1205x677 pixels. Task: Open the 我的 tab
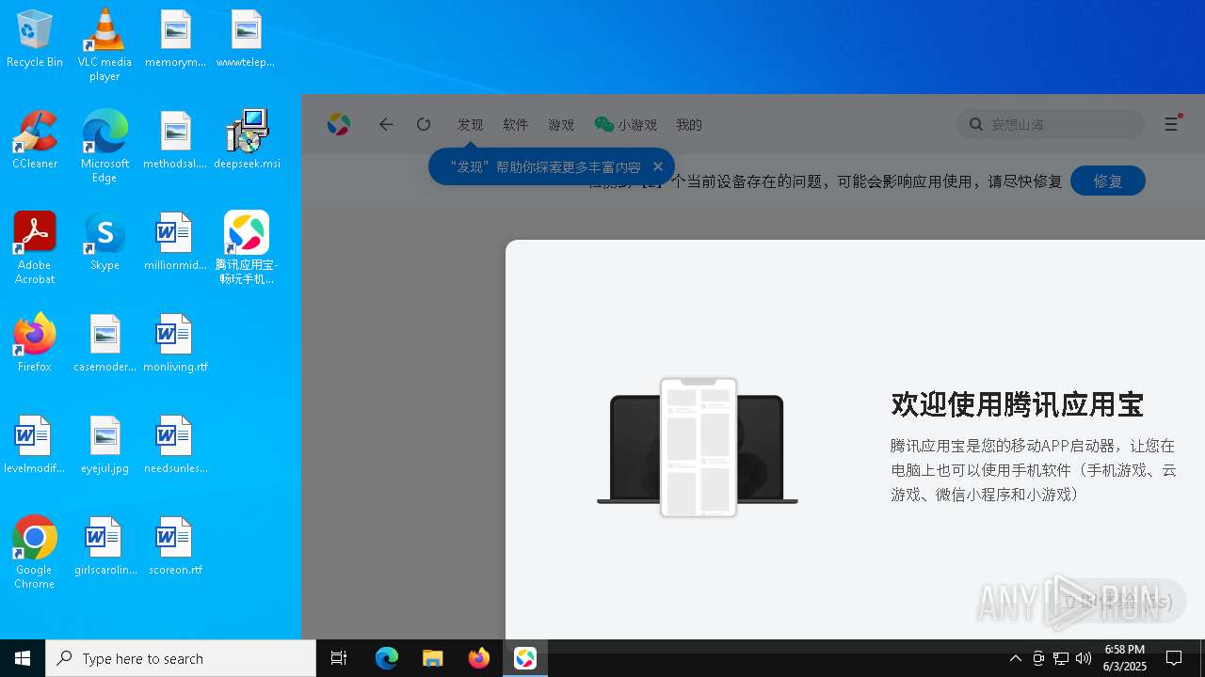click(689, 124)
